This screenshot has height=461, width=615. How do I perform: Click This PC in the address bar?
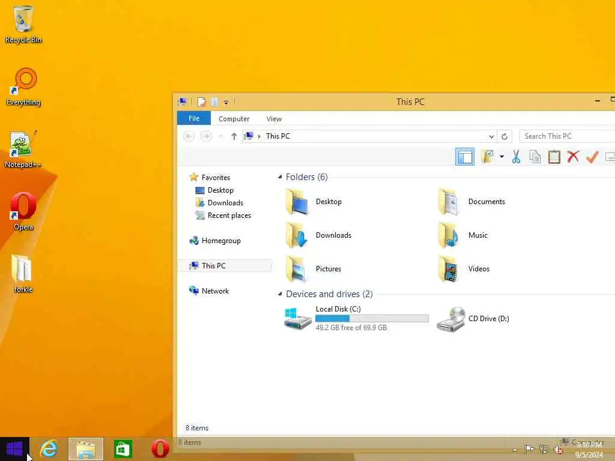pyautogui.click(x=277, y=136)
